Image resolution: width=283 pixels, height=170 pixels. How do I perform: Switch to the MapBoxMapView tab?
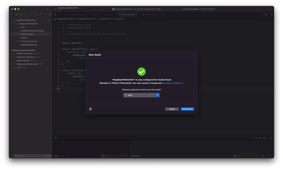pyautogui.click(x=78, y=14)
